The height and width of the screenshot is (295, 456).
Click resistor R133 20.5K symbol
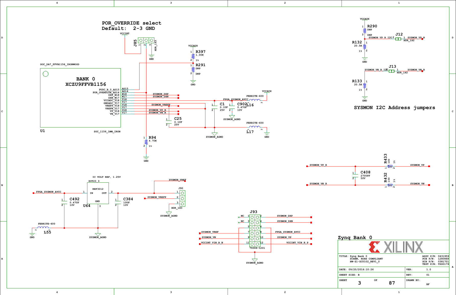365,86
